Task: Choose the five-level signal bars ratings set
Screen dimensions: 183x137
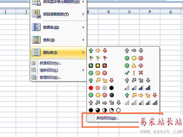Action: (141, 103)
